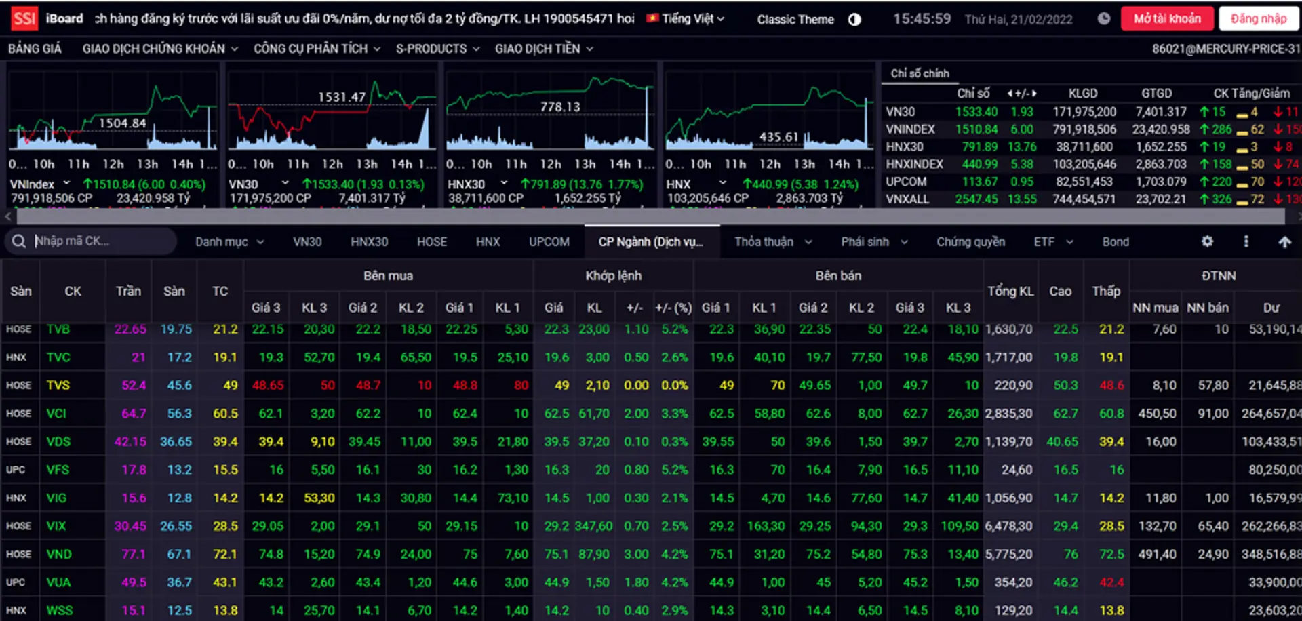Open the ETF dropdown
The image size is (1302, 621).
(1053, 242)
